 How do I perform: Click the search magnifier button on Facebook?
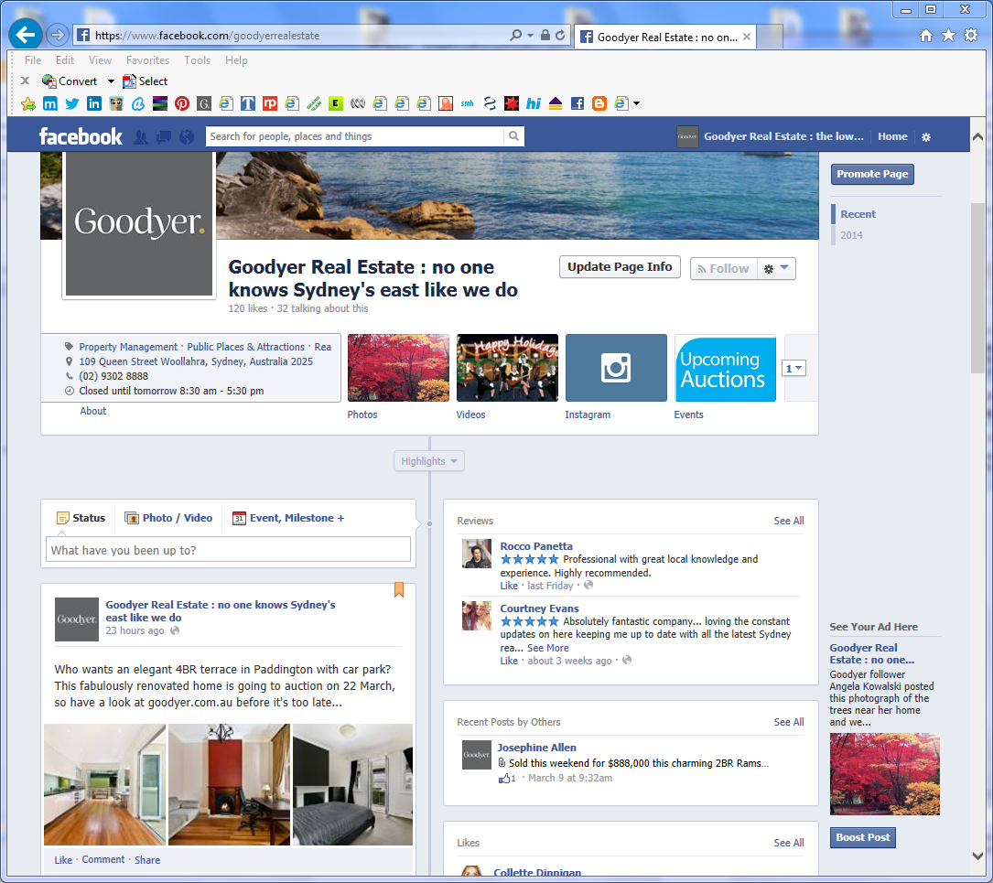[515, 136]
